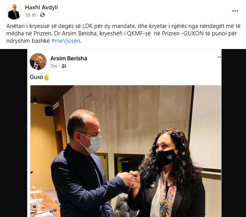246x217 pixels.
Task: Click the 7m timestamp under Arsim Berisha
Action: [x=54, y=66]
